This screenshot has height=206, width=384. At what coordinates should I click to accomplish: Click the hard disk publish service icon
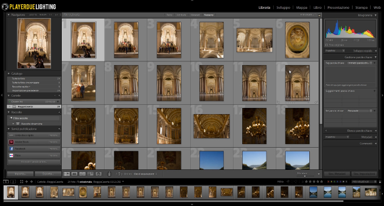11,135
